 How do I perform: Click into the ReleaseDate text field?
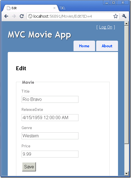coord(50,117)
